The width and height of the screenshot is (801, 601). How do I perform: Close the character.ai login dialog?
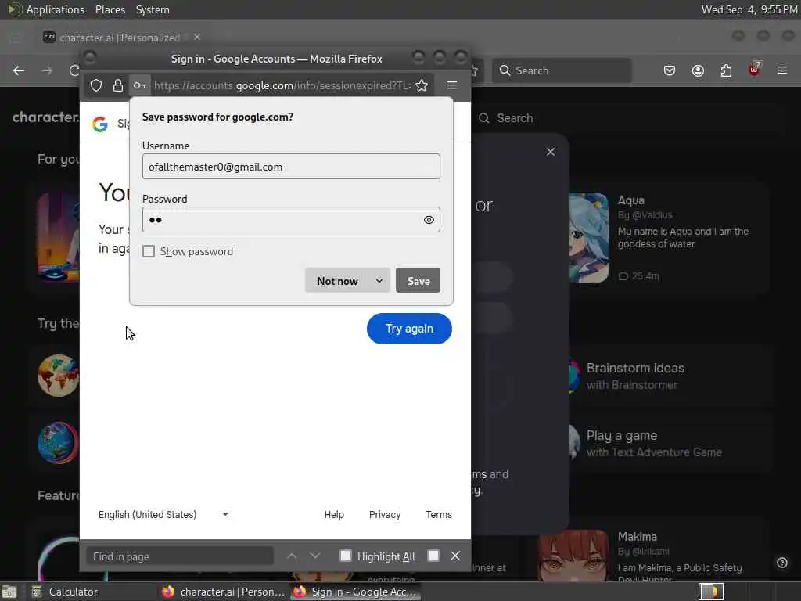551,152
